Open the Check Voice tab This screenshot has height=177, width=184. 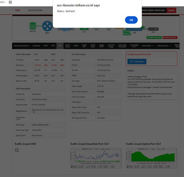(93, 46)
